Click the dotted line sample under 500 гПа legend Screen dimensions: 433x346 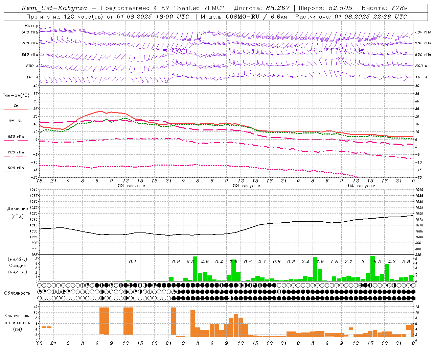click(15, 172)
